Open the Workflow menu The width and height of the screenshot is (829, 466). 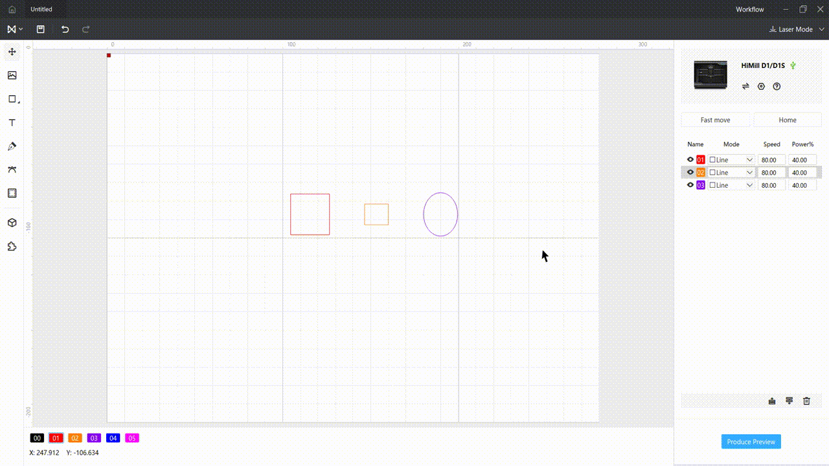click(749, 10)
